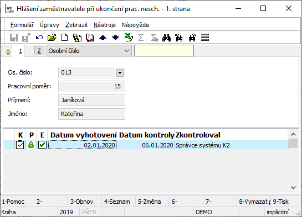Switch to tab 0
Screen dimensions: 302x217
(8, 52)
